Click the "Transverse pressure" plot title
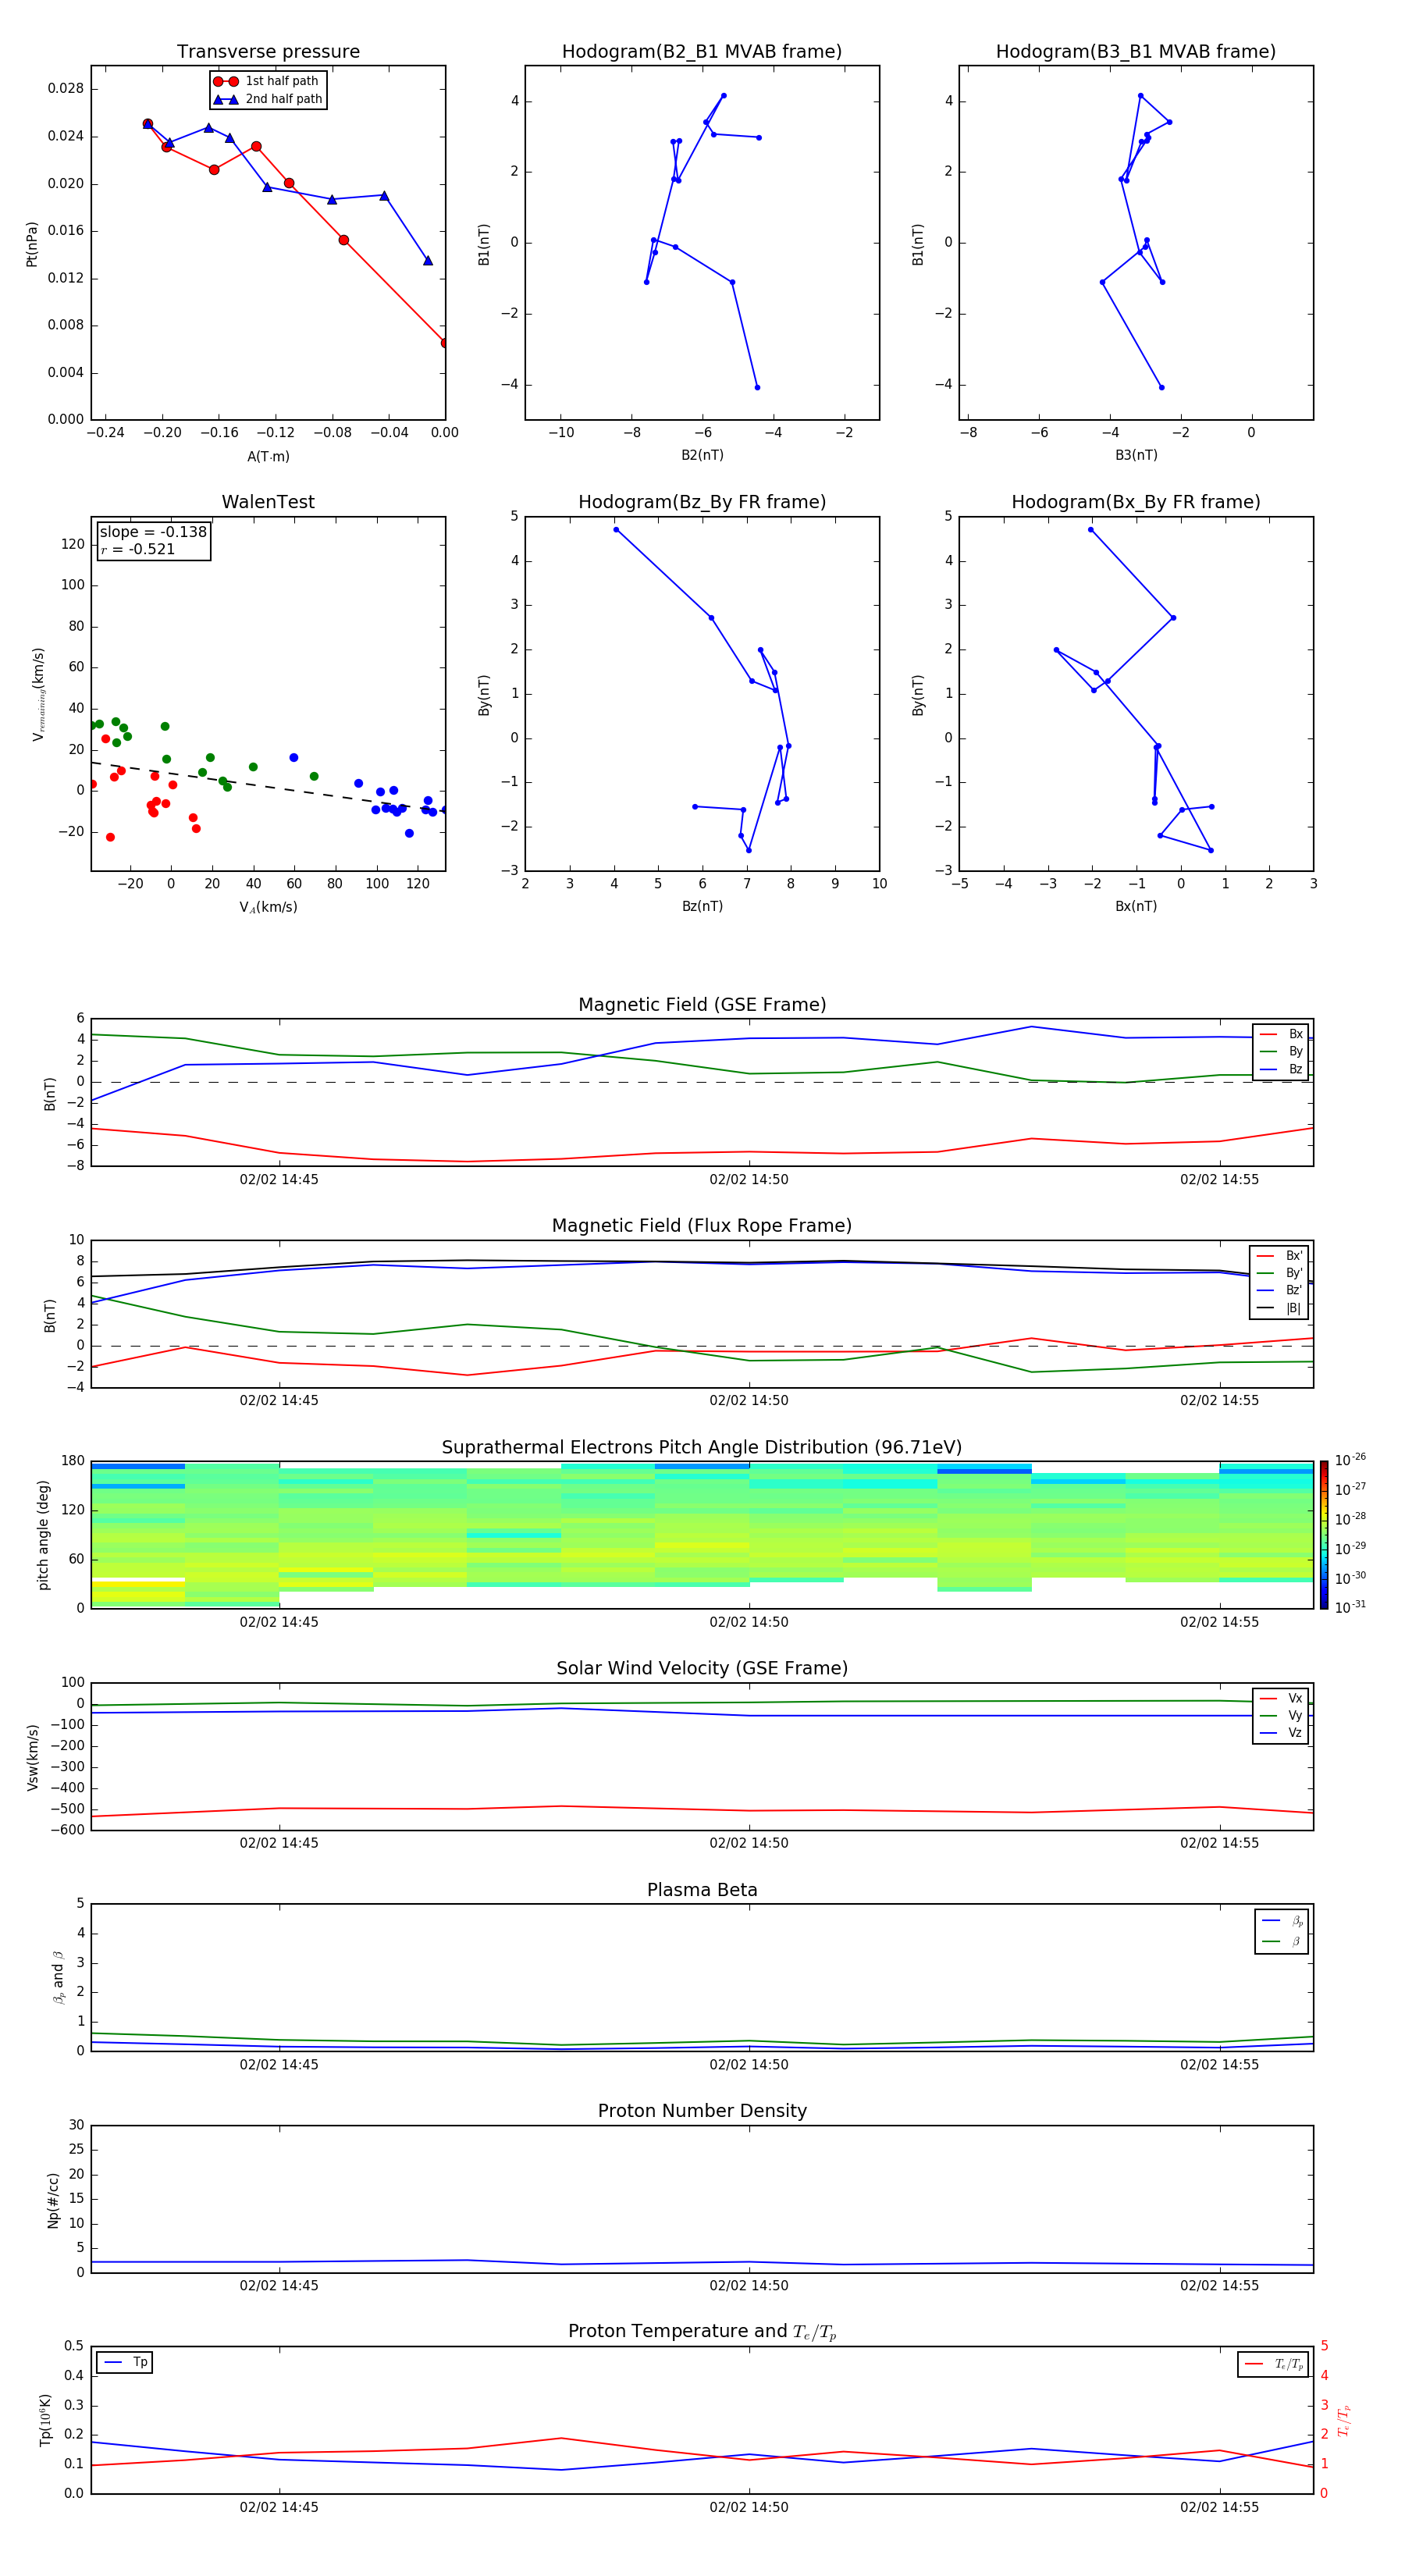 point(268,52)
